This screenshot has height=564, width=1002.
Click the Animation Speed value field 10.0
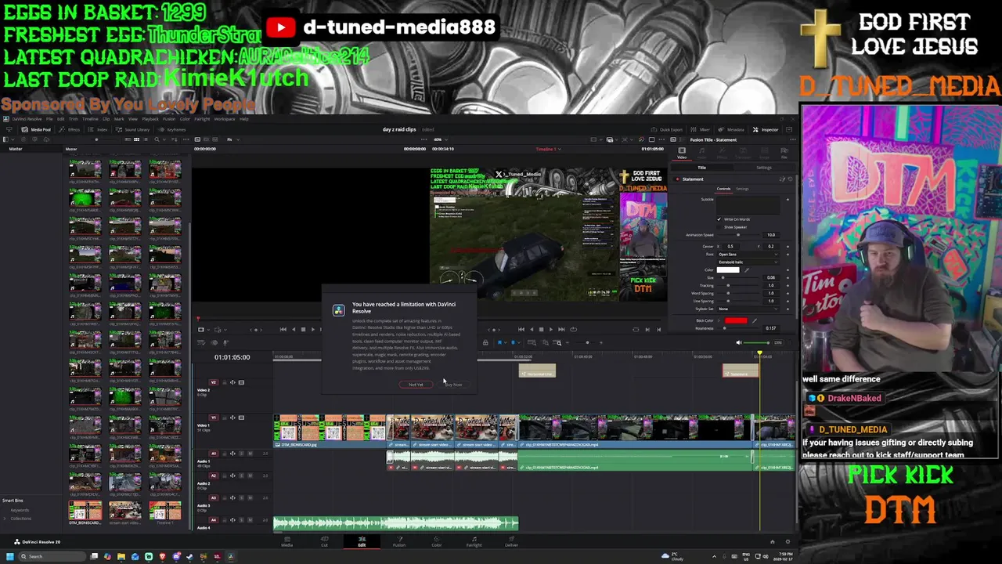[771, 235]
